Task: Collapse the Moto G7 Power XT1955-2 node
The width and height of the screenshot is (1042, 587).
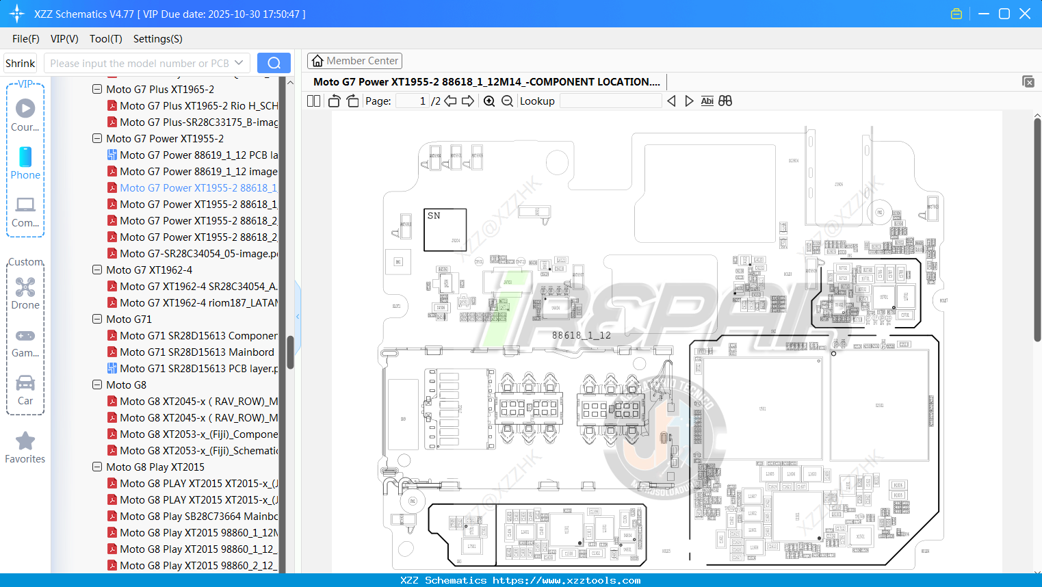Action: pyautogui.click(x=96, y=138)
